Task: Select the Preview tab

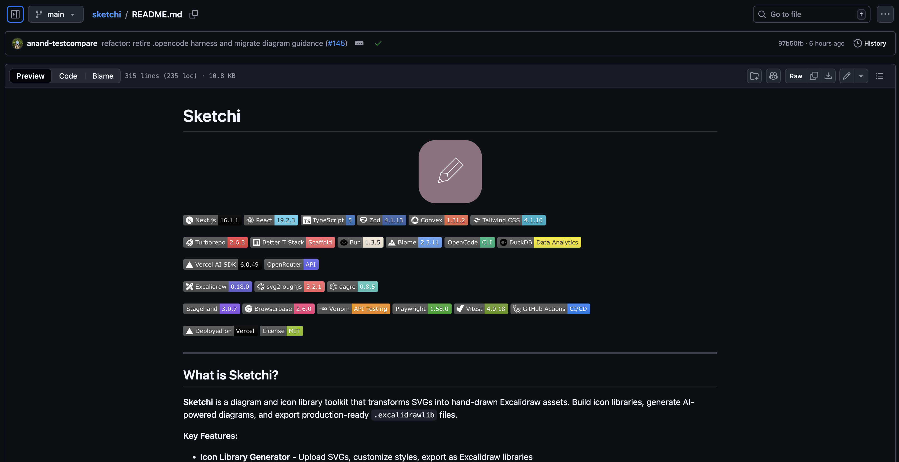Action: coord(30,76)
